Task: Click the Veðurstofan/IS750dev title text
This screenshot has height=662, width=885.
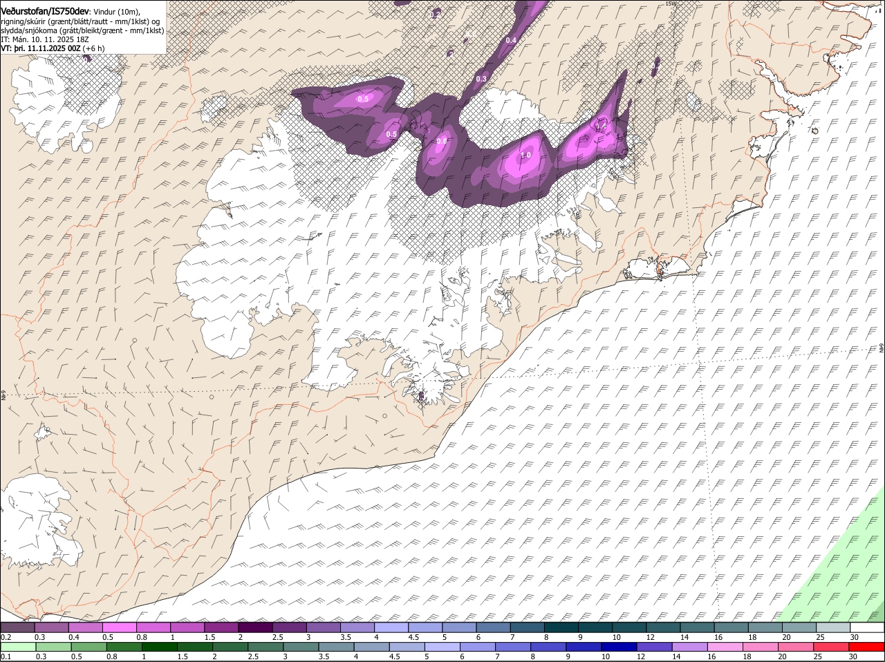Action: (x=45, y=11)
